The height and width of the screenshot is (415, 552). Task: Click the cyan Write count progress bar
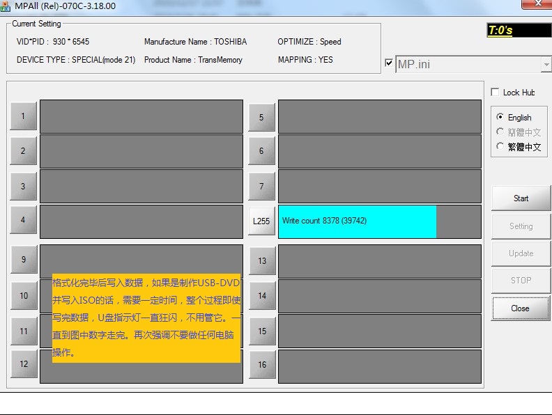point(357,221)
